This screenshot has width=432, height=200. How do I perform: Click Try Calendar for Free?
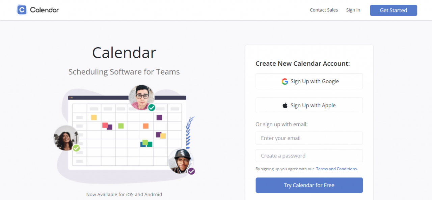click(309, 185)
